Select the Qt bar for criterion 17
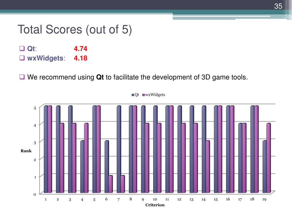 tap(240, 158)
